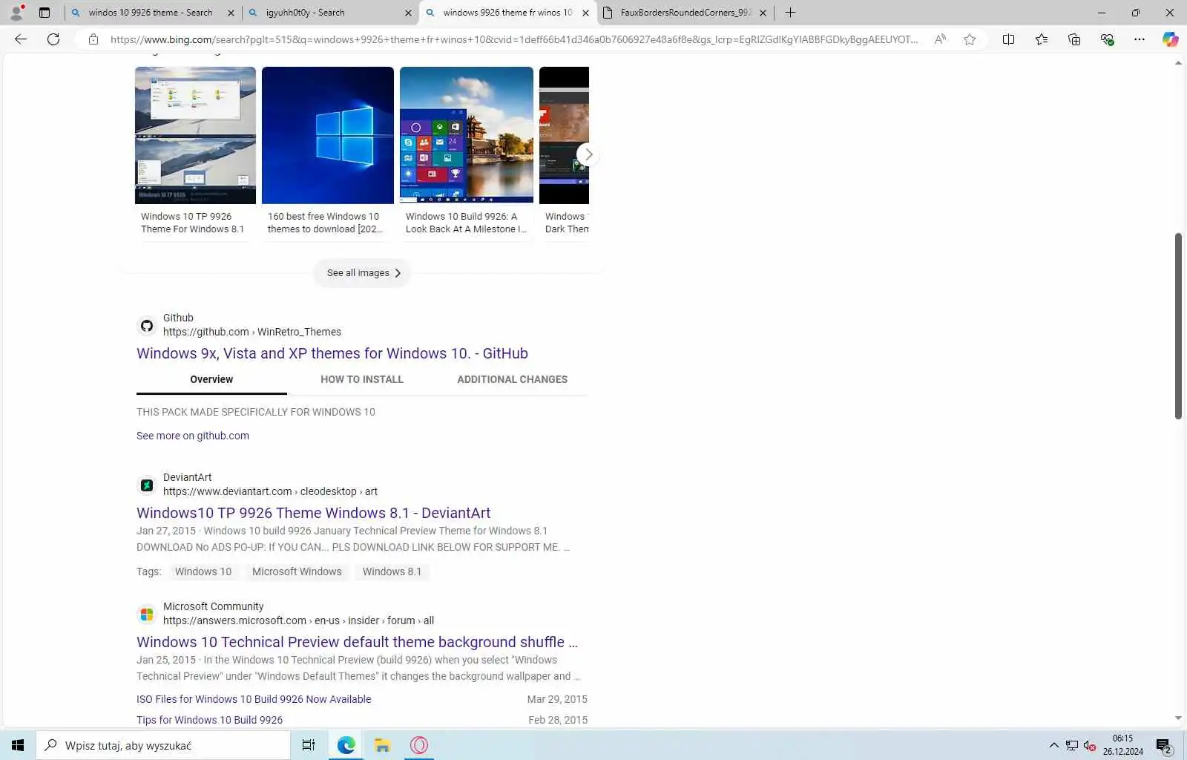Screen dimensions: 1187x760
Task: Open '160 best free Windows 10 themes' caption
Action: pyautogui.click(x=326, y=223)
